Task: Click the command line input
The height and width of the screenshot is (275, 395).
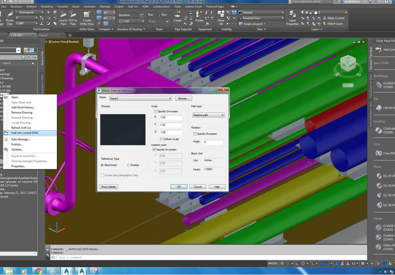Action: [209, 257]
